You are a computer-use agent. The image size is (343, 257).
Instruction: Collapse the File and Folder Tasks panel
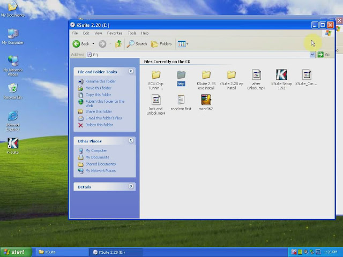[131, 72]
